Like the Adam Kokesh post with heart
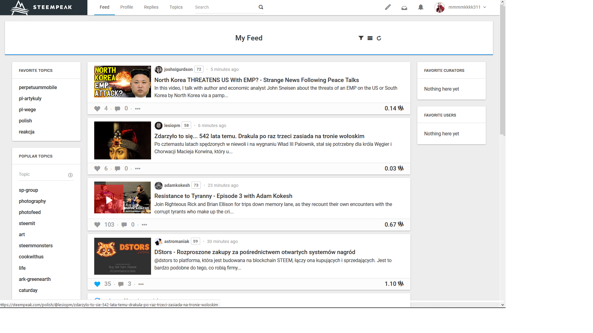 (x=97, y=224)
